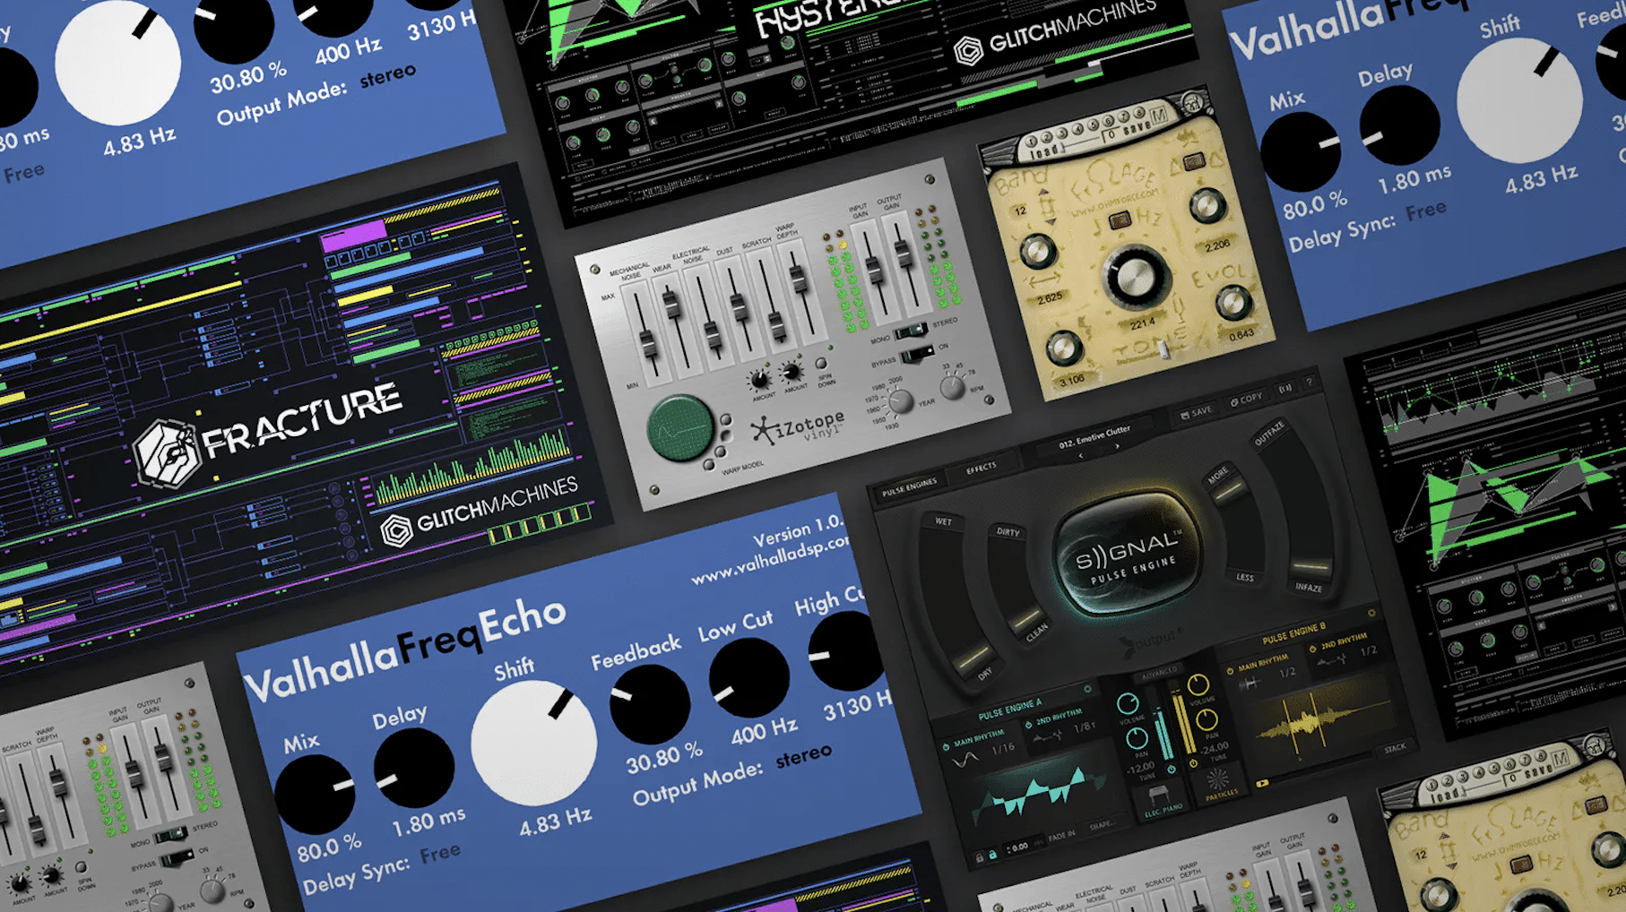The image size is (1626, 912).
Task: Toggle 2nd Rhythm power in Pulse Engine A
Action: pos(1028,725)
